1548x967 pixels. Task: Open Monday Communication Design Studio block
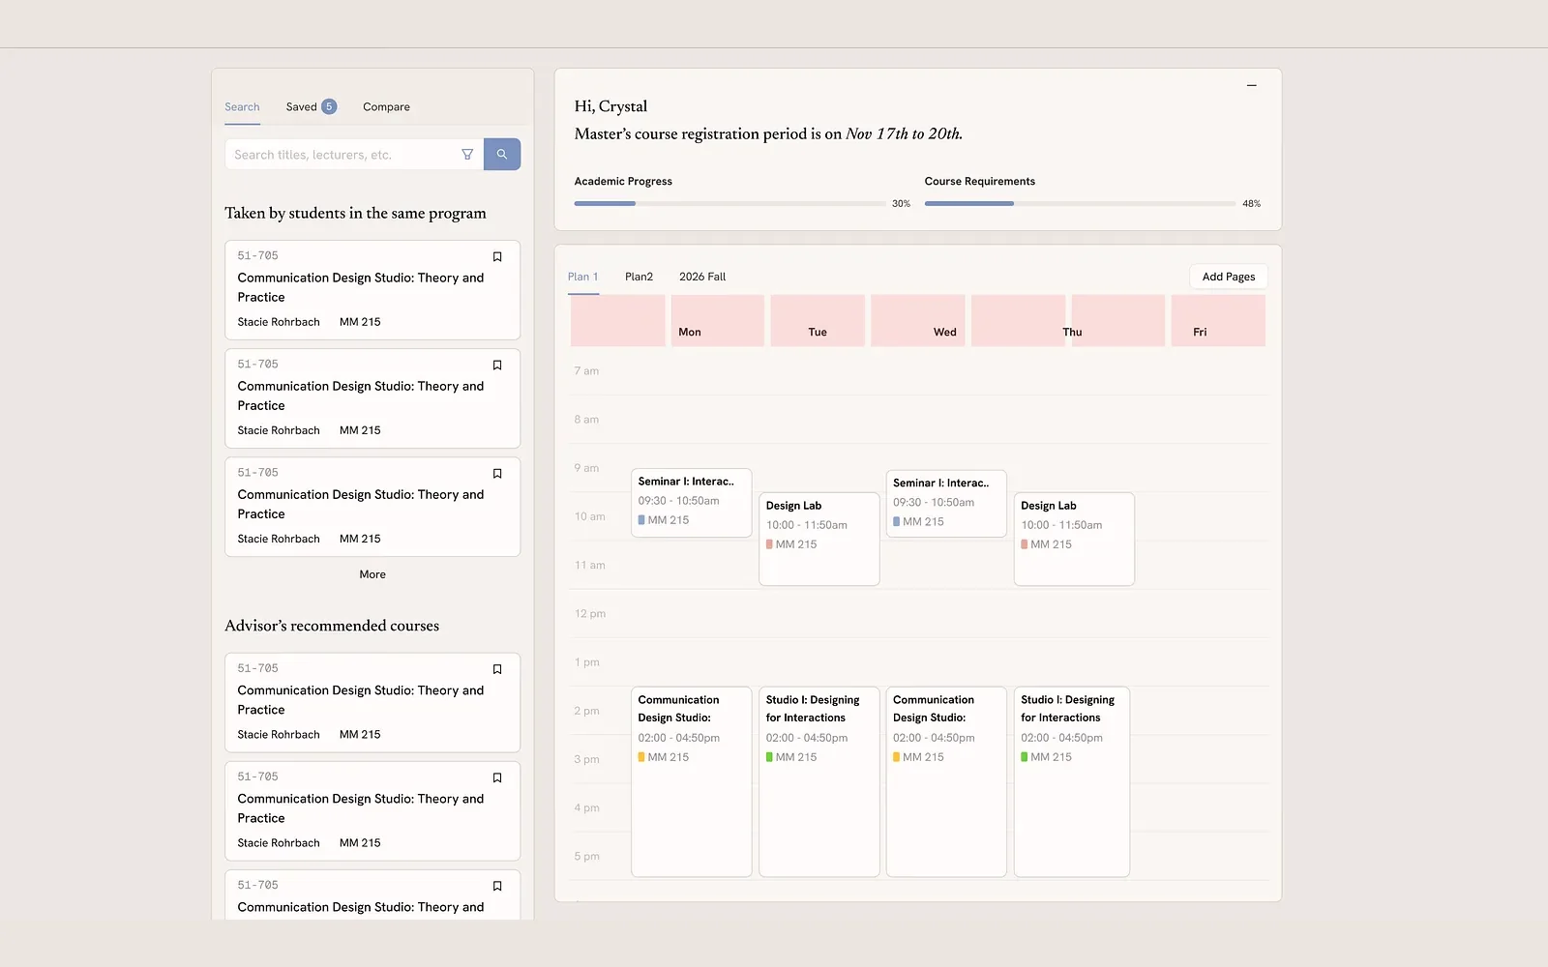(x=691, y=781)
